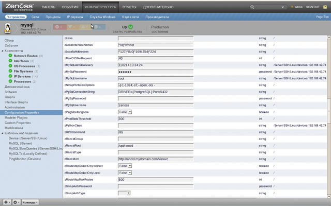The image size is (331, 206).
Task: Click the Linux penguin device icon
Action: [8, 28]
